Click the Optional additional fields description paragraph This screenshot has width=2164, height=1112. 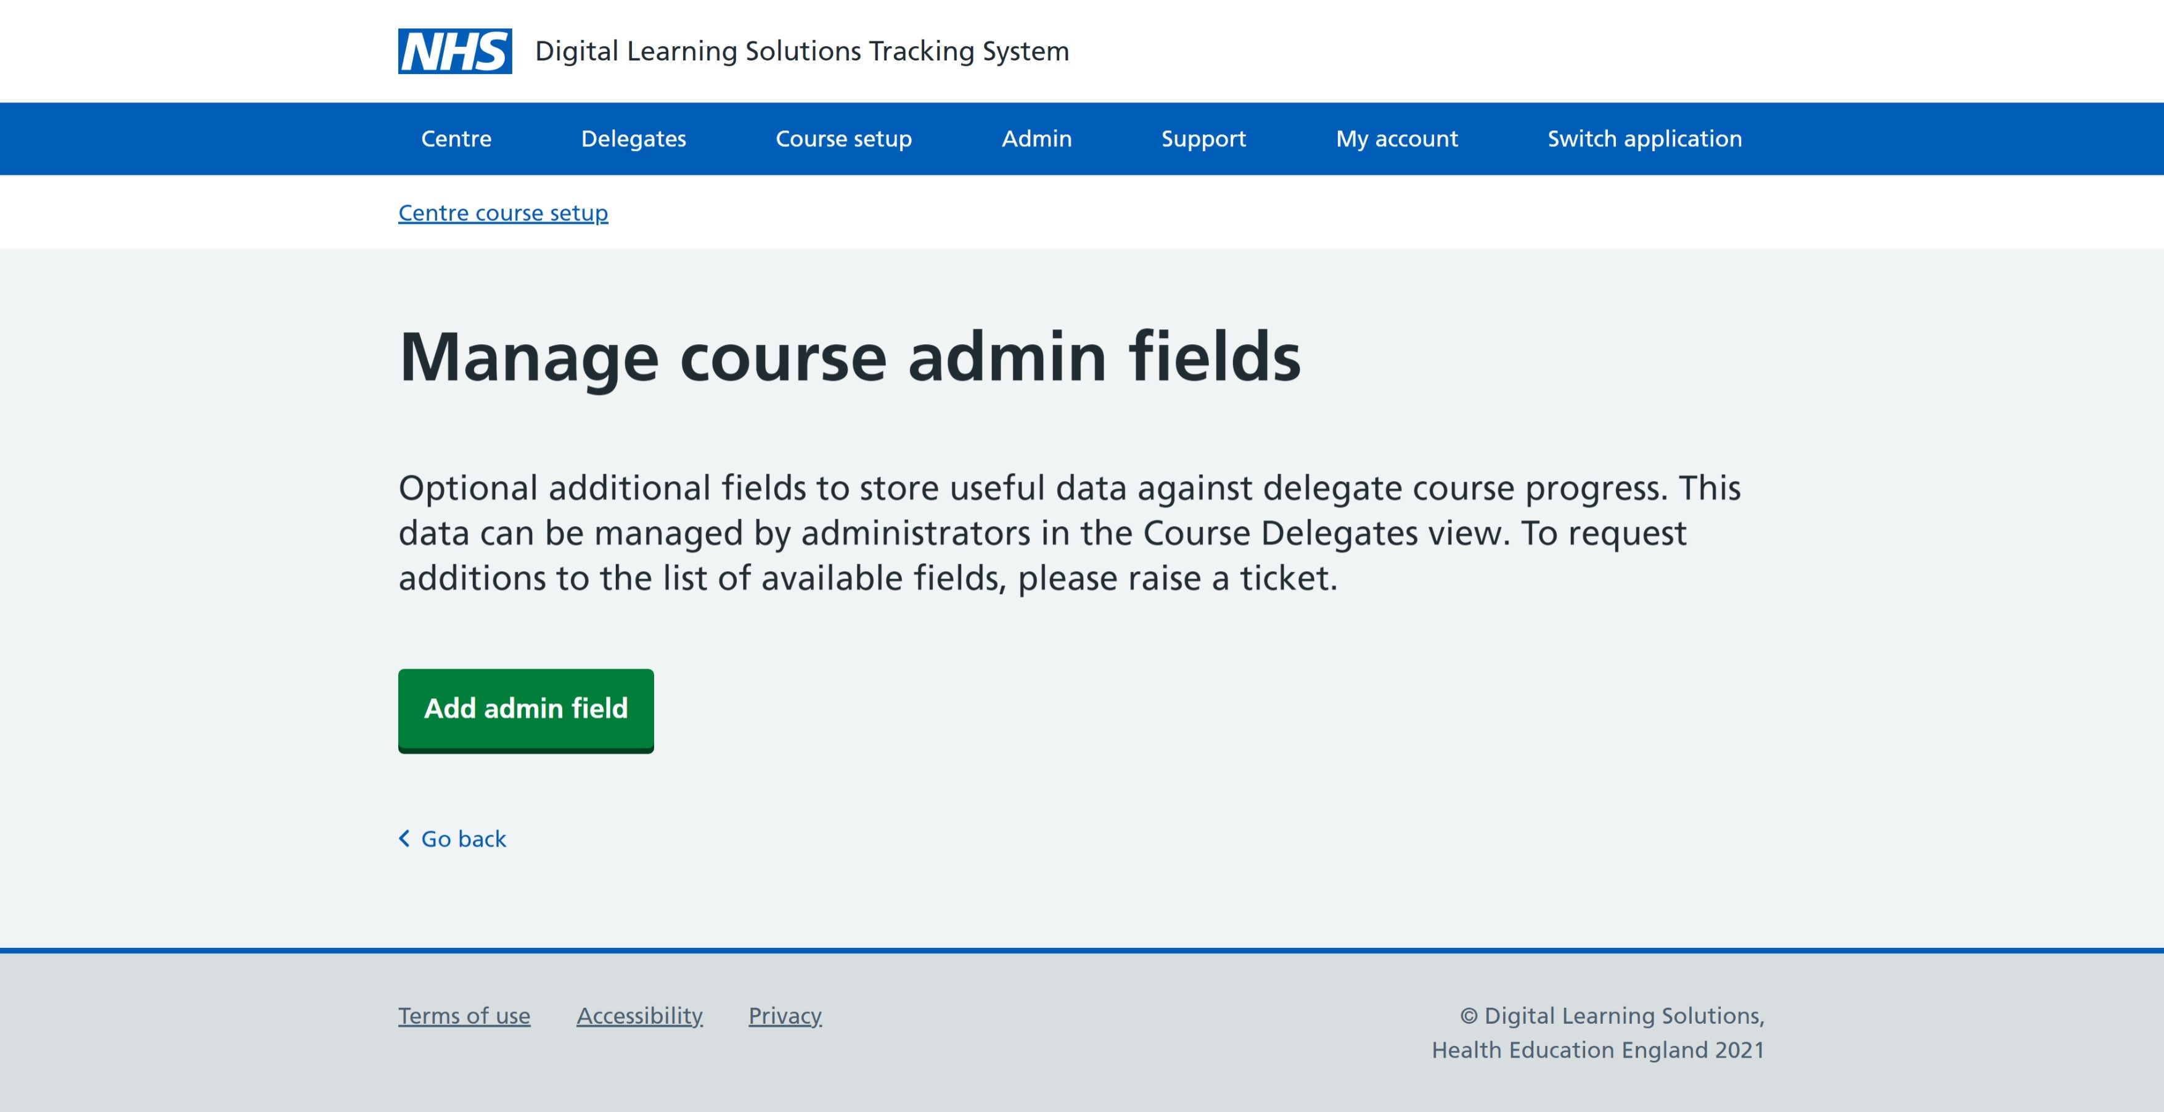pyautogui.click(x=1068, y=533)
